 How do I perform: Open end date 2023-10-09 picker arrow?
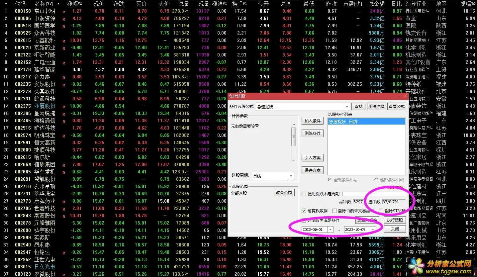[x=373, y=230]
